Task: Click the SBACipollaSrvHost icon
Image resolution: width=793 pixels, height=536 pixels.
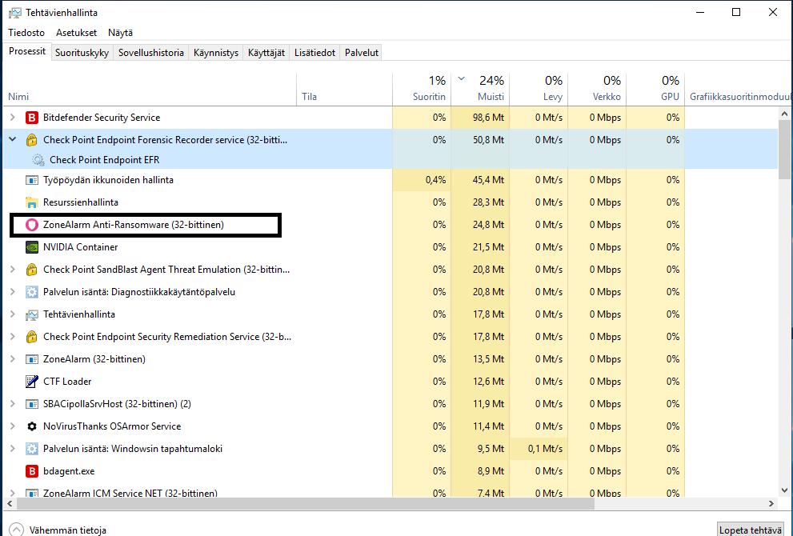Action: [32, 404]
